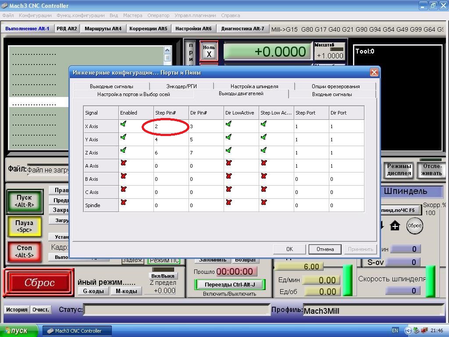Switch to Входные сигналы tab

332,94
